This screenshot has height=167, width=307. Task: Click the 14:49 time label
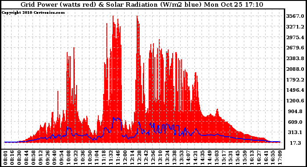(x=209, y=157)
